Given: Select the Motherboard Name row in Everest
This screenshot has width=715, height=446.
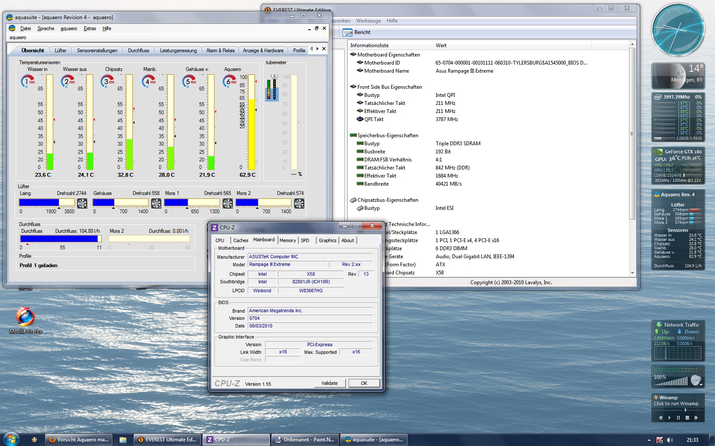Looking at the screenshot, I should point(386,71).
